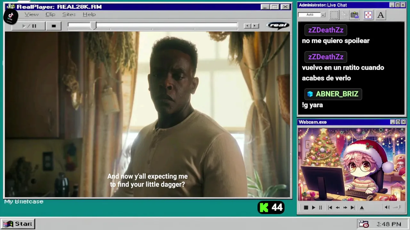The image size is (410, 230).
Task: Click the TikTok icon over RealPlayer
Action: (x=11, y=17)
